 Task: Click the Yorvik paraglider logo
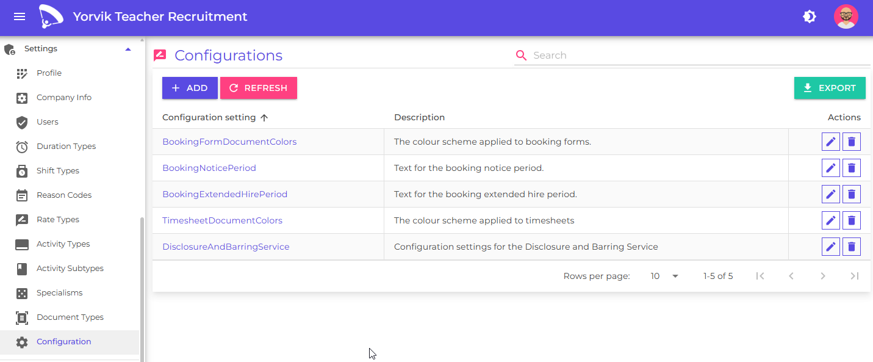(51, 16)
